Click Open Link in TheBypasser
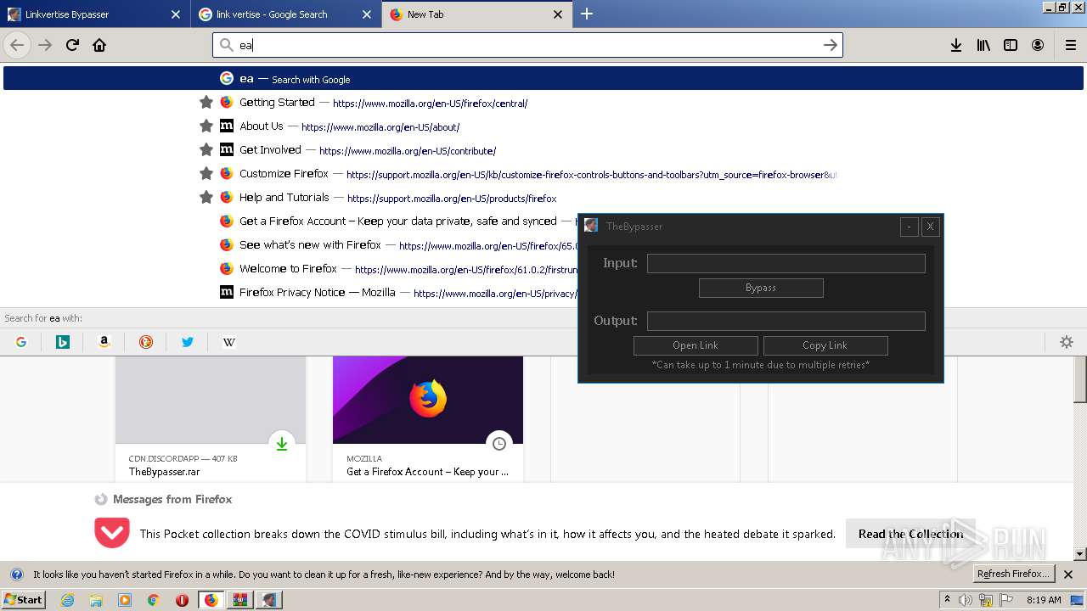Screen dimensions: 1087x611 [x=696, y=345]
